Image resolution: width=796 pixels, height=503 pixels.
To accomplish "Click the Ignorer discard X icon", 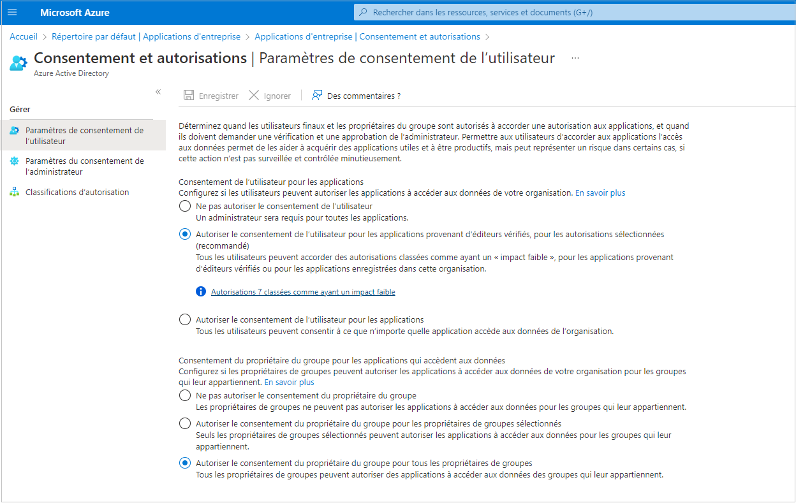I will (254, 96).
